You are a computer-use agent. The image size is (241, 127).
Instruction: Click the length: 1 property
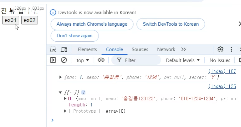(81, 105)
